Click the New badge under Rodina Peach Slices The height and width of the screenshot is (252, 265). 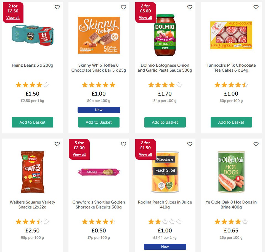coord(165,246)
